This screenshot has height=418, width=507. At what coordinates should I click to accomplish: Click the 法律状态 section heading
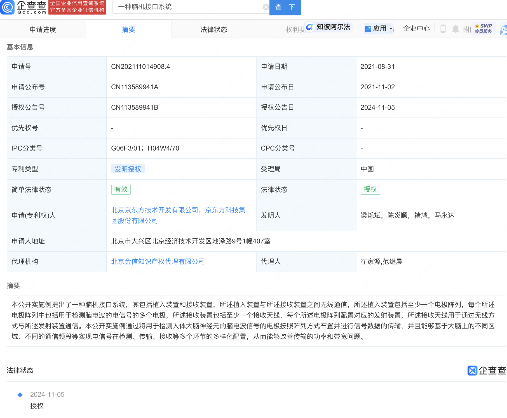point(20,370)
